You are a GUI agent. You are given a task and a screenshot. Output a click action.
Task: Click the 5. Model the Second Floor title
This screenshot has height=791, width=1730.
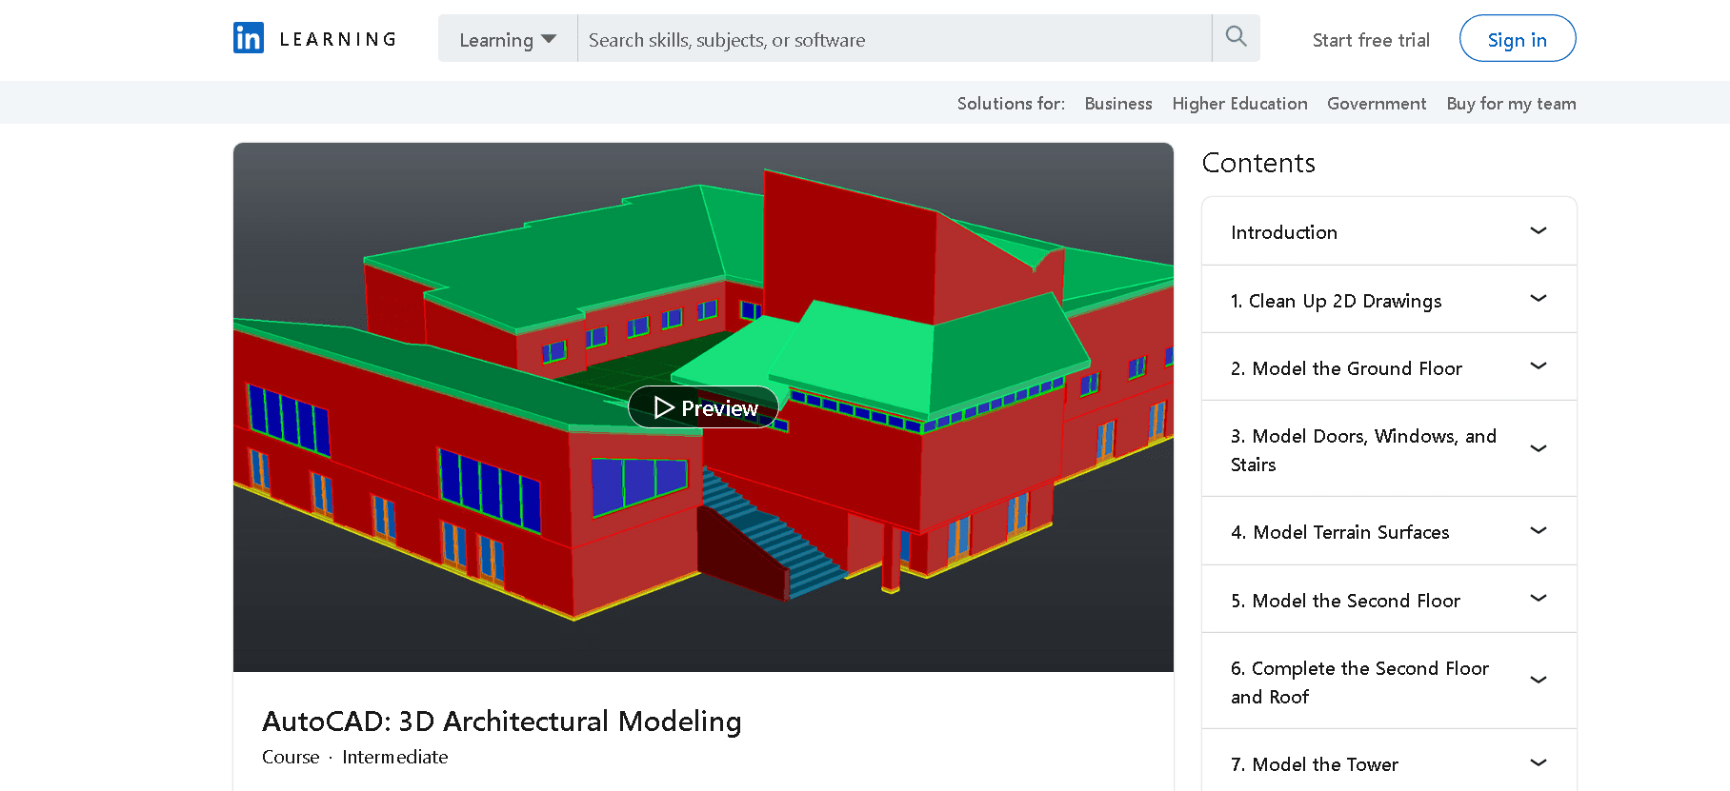click(1345, 601)
